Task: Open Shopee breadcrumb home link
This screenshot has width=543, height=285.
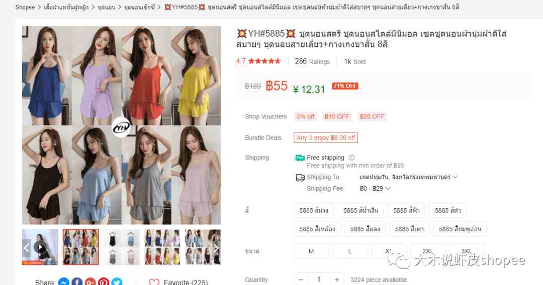Action: click(25, 7)
